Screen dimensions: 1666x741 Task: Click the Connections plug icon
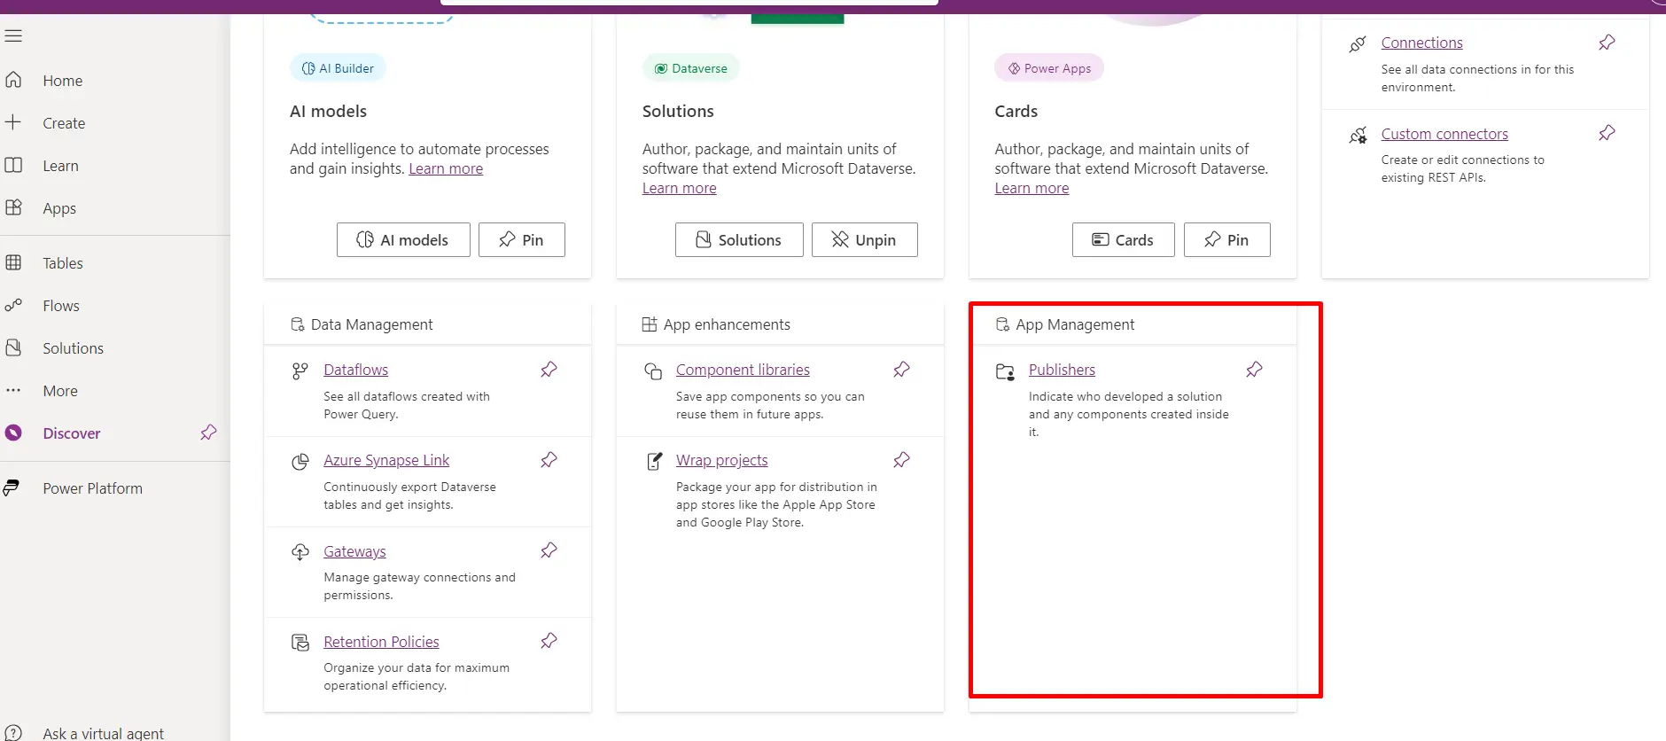point(1358,43)
